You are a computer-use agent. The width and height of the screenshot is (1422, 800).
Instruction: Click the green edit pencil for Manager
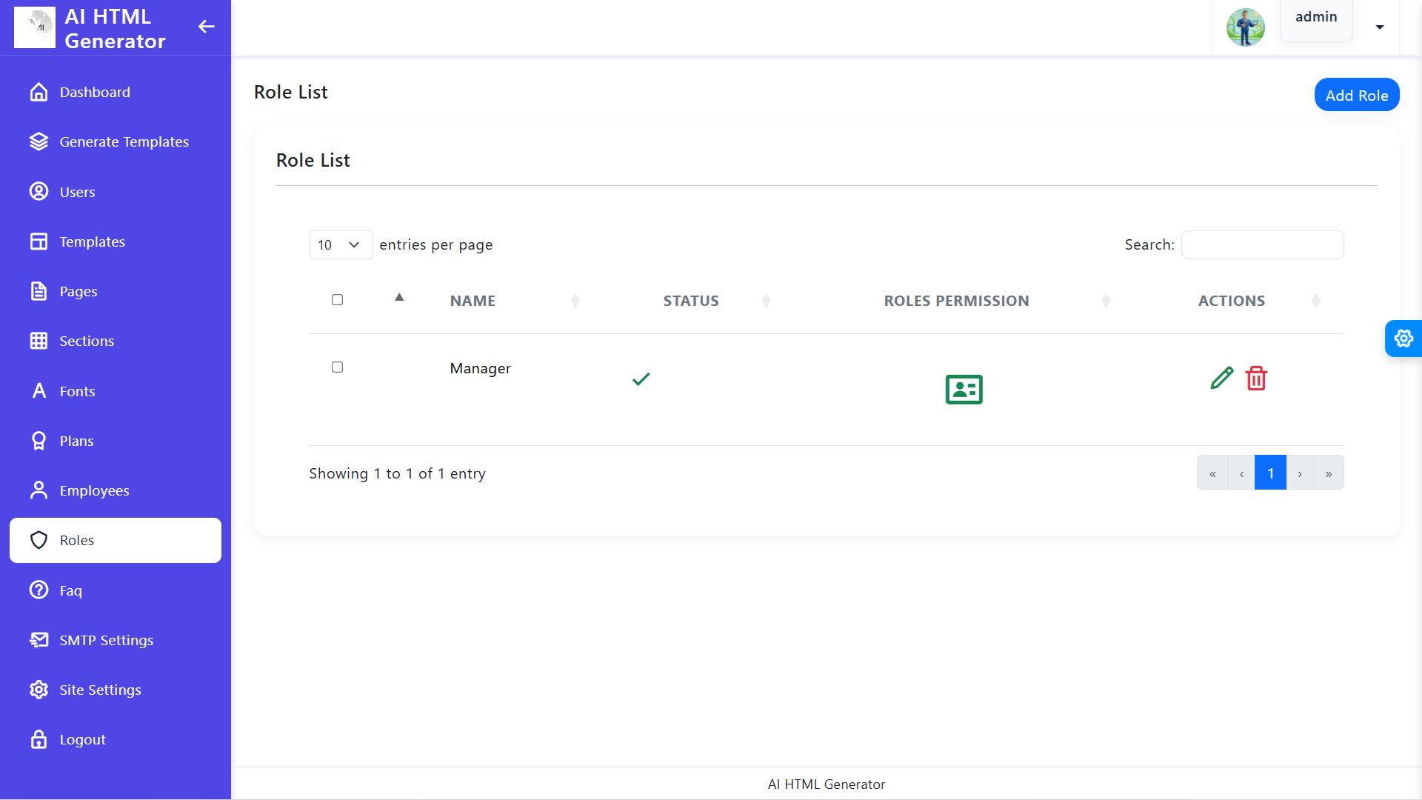[x=1221, y=379]
